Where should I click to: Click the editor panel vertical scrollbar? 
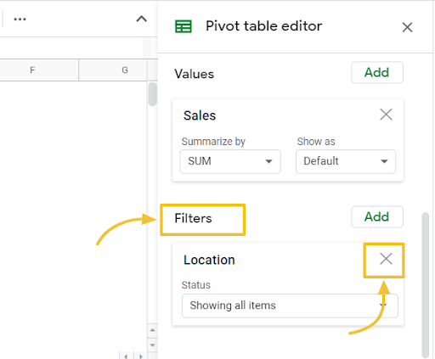point(425,285)
